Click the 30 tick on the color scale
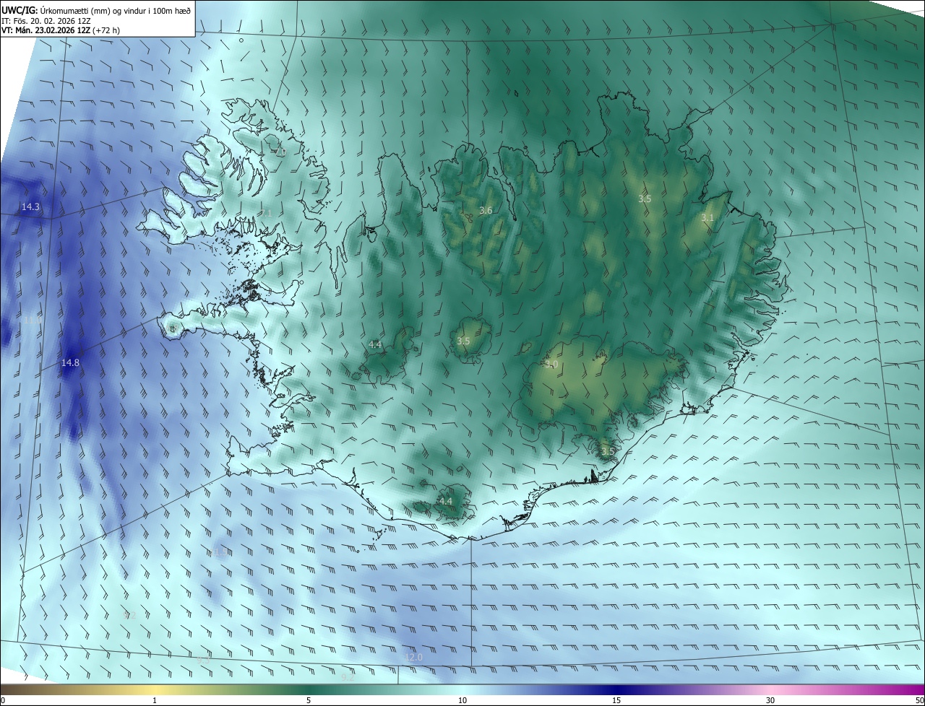The image size is (925, 706). point(770,701)
